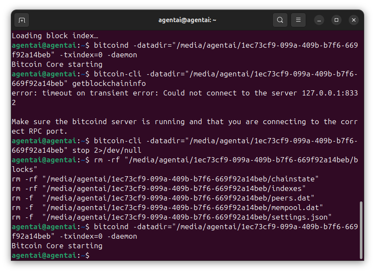Screen dimensions: 375x273
Task: Open a new terminal tab
Action: [22, 20]
